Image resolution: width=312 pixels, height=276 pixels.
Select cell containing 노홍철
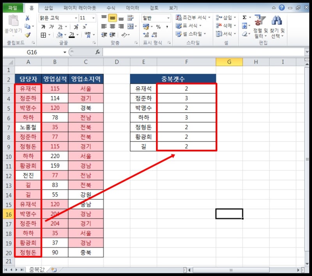point(28,127)
